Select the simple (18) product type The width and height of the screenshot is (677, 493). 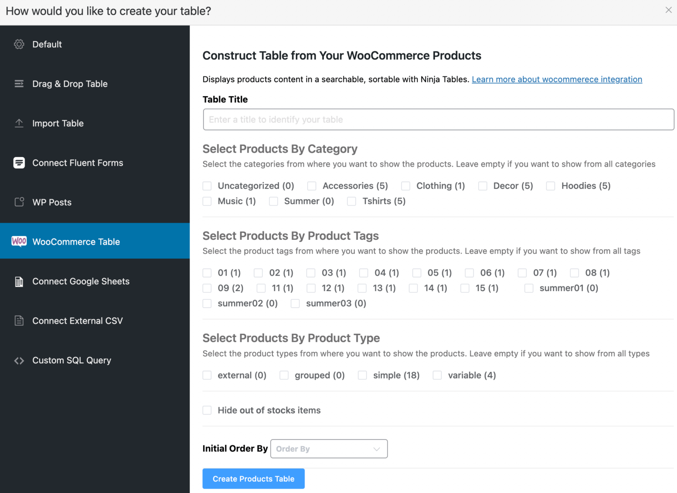pos(362,375)
